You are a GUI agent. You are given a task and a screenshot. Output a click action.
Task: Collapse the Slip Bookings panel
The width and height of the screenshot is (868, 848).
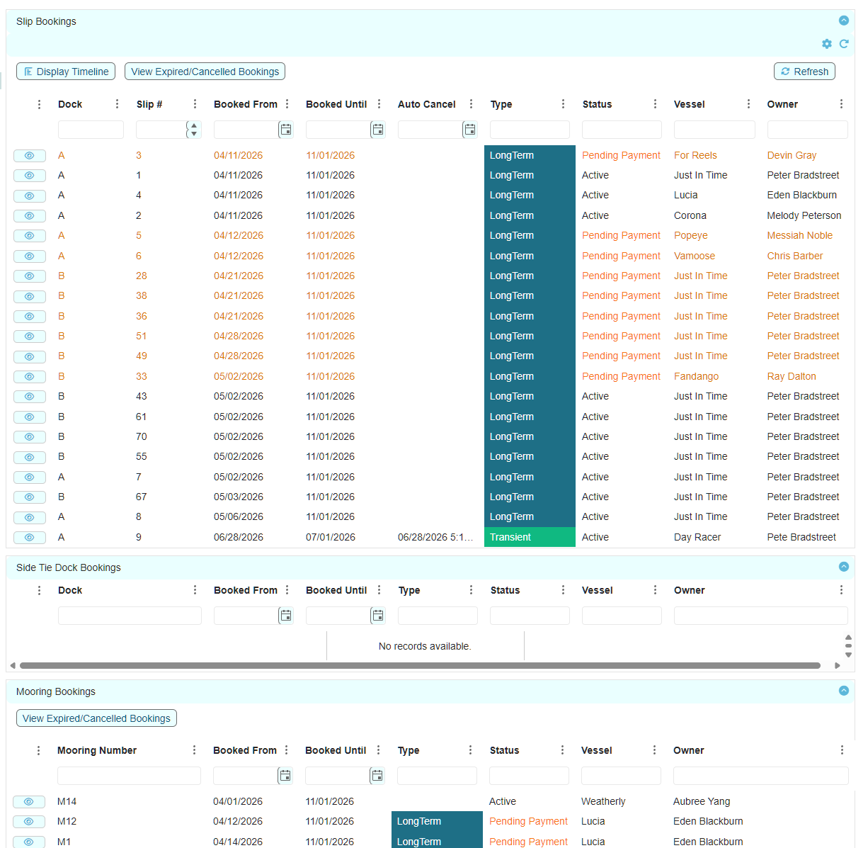pyautogui.click(x=844, y=21)
